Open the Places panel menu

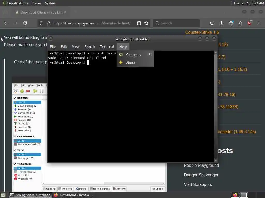[36, 3]
